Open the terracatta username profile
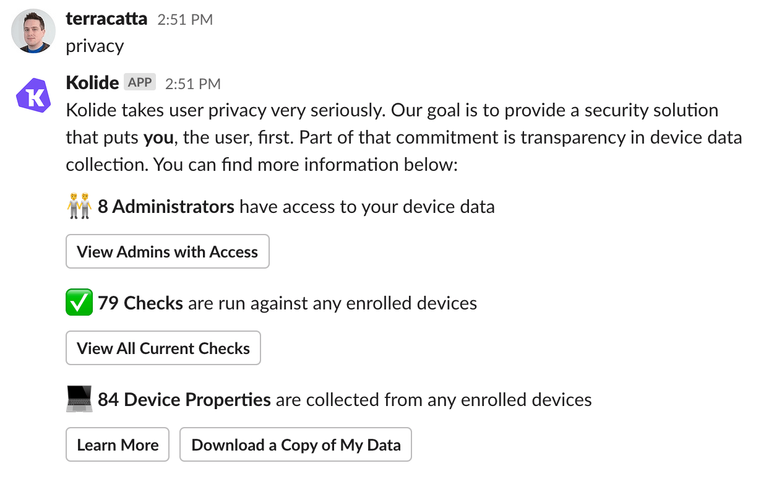This screenshot has height=484, width=761. tap(106, 19)
